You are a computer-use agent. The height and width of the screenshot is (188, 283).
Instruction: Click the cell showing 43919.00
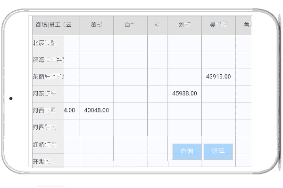(218, 77)
